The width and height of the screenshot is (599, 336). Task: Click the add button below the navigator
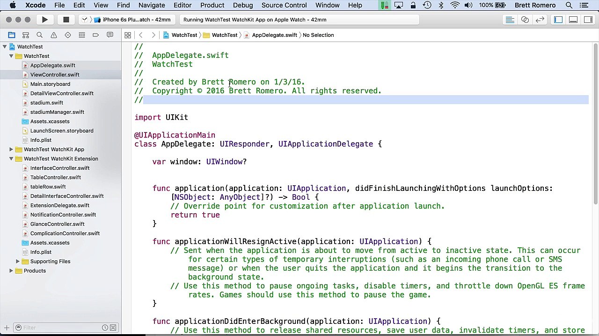[7, 328]
